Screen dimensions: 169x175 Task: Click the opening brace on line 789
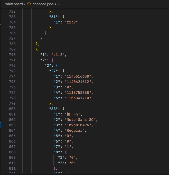pyautogui.click(x=37, y=49)
